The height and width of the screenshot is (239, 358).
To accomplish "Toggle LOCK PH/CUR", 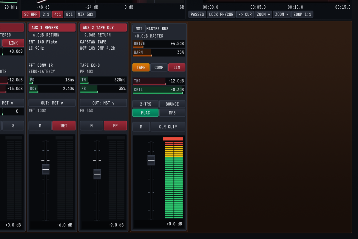I will click(221, 14).
